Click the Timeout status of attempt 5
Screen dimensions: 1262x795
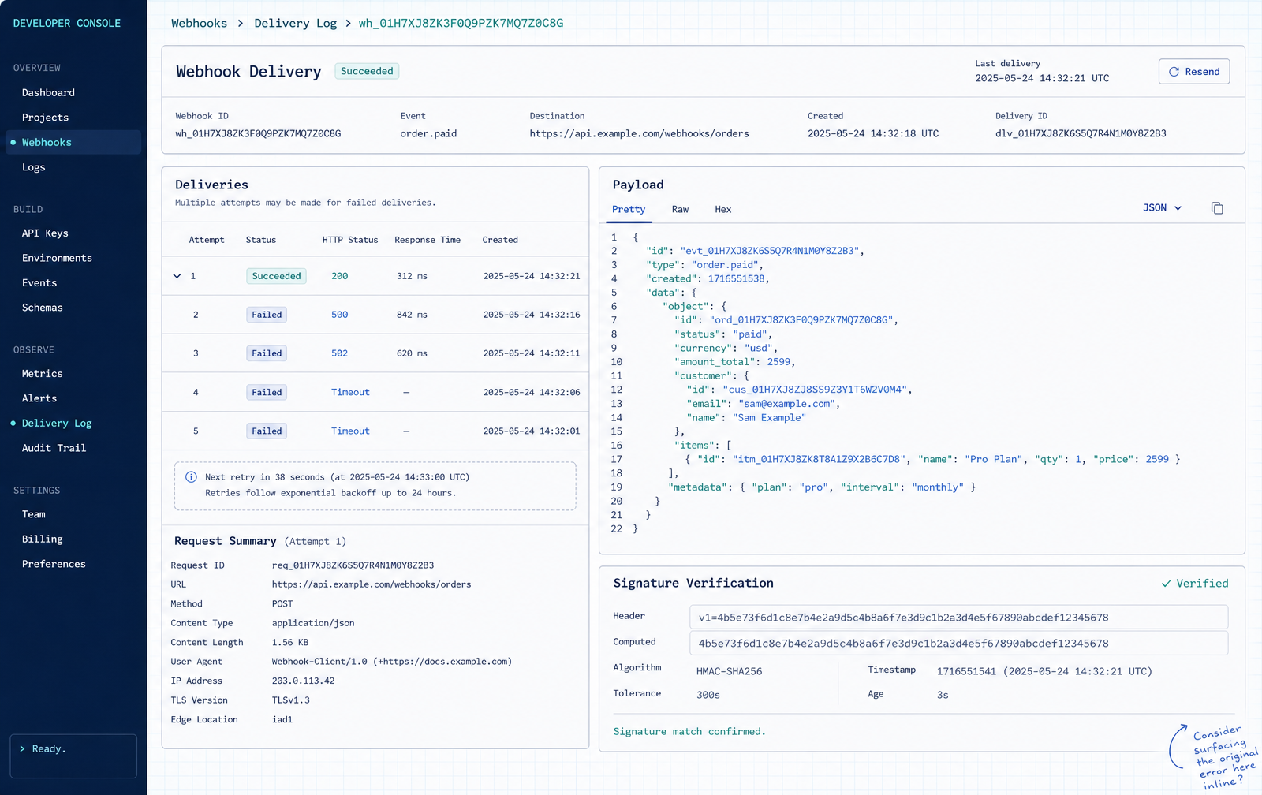(x=350, y=431)
